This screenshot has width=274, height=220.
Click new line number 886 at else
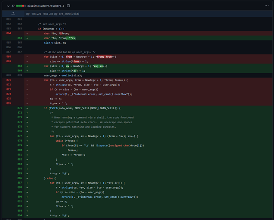pos(20,178)
